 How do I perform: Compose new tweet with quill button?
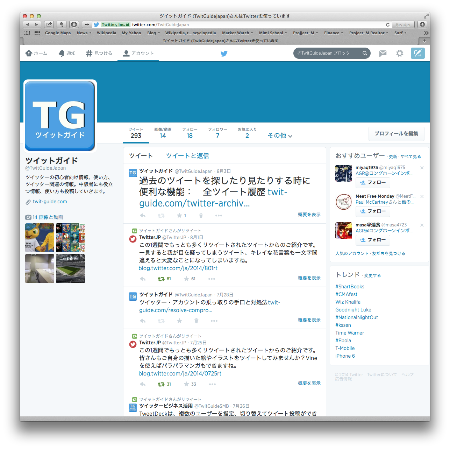pos(417,53)
